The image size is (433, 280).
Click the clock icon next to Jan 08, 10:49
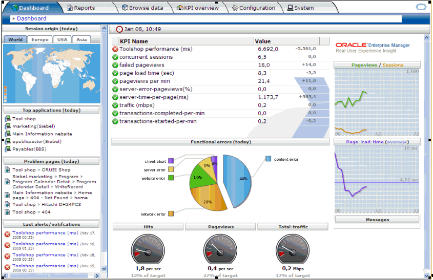(x=119, y=29)
